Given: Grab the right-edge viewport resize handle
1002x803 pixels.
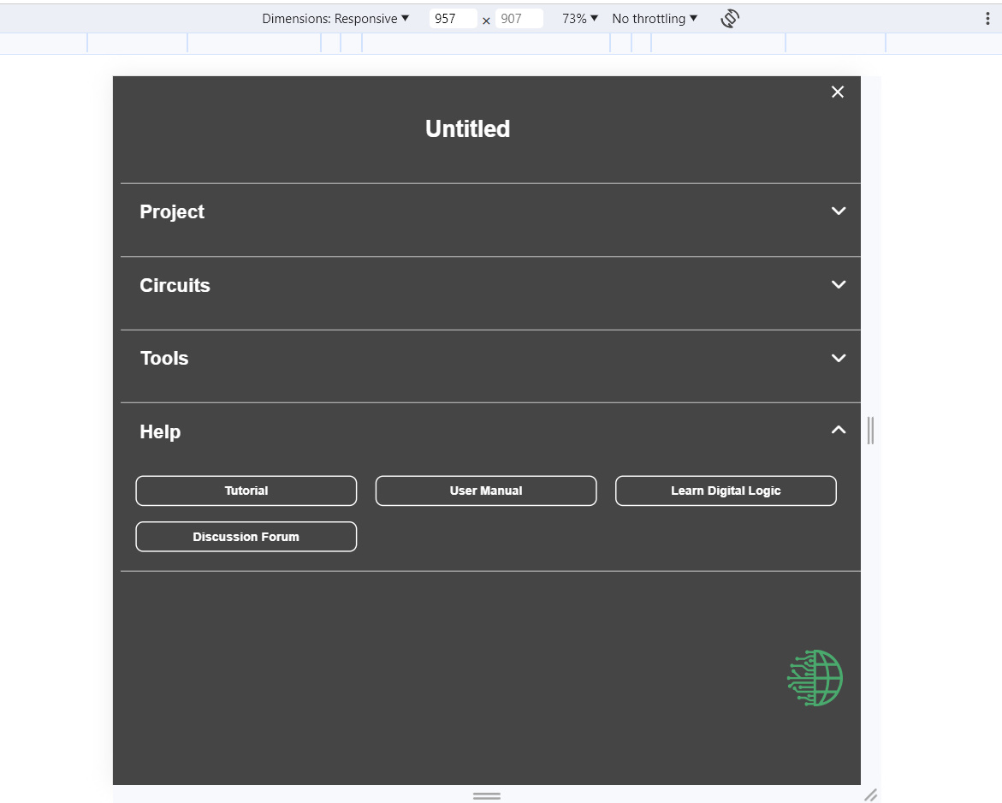Looking at the screenshot, I should click(x=870, y=431).
